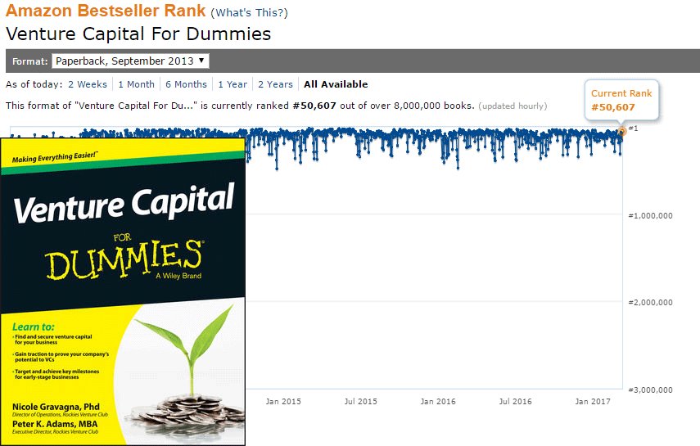The height and width of the screenshot is (446, 700).
Task: Click the Jul 2015 axis label
Action: click(361, 401)
